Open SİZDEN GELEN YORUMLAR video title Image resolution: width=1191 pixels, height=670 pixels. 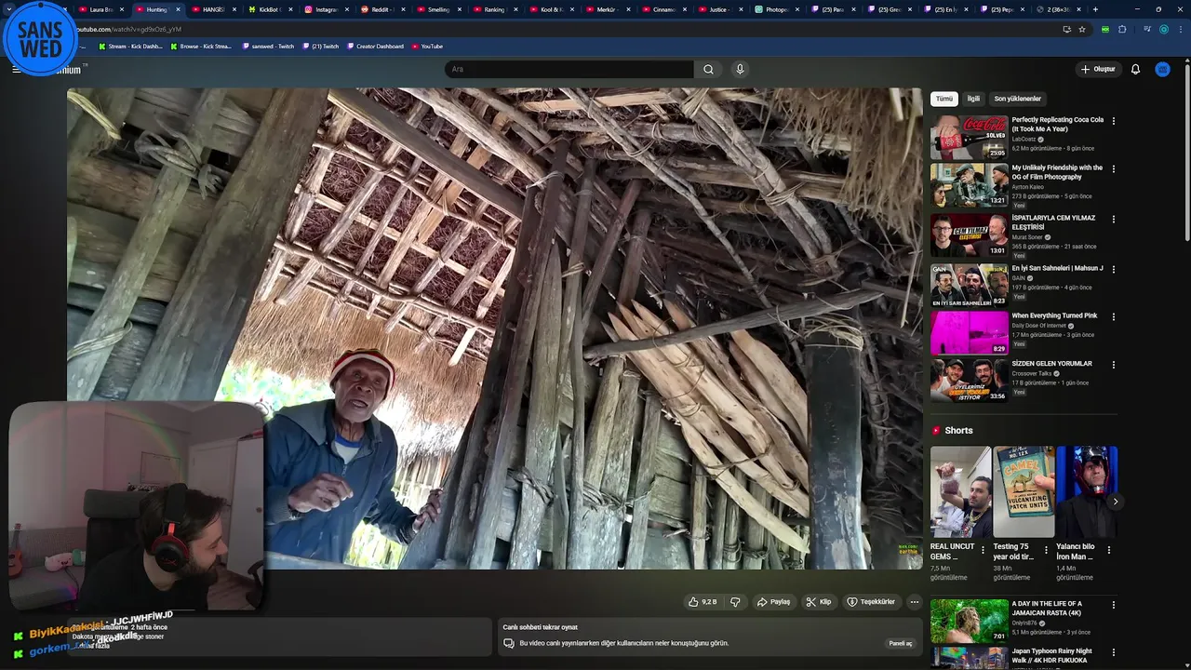[x=1052, y=364]
